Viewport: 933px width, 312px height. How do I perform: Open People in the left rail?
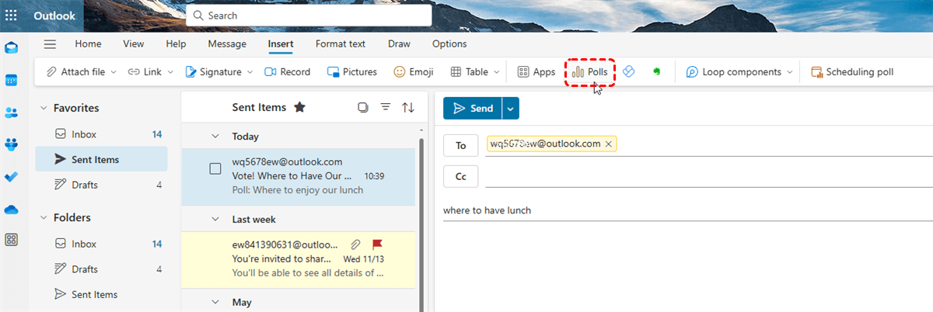pyautogui.click(x=12, y=113)
